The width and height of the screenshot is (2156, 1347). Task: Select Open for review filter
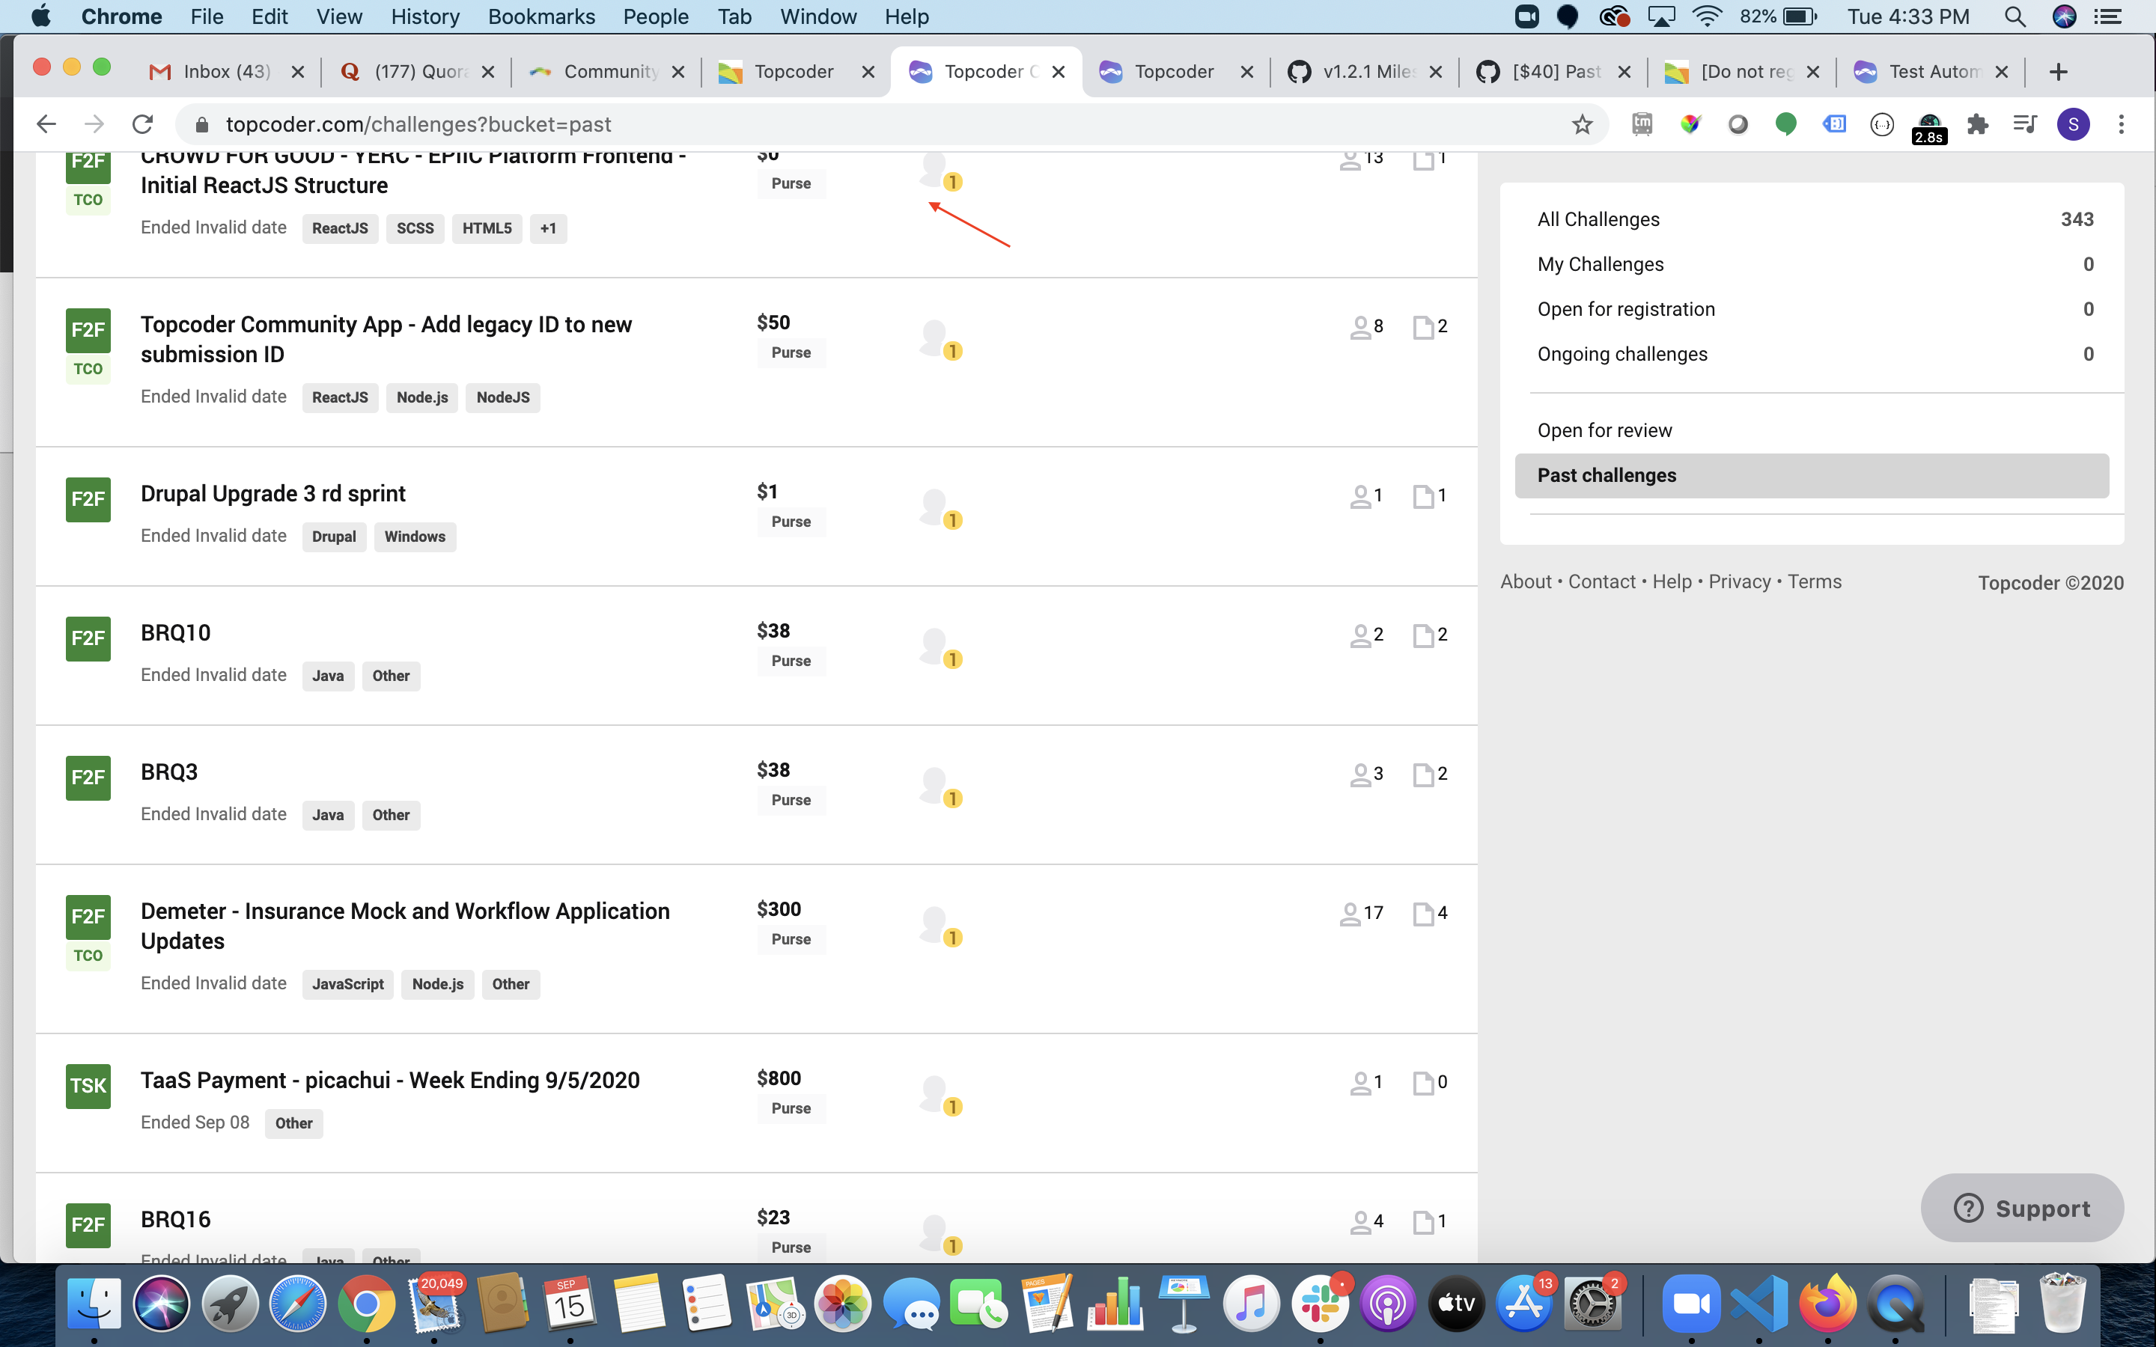pos(1815,430)
